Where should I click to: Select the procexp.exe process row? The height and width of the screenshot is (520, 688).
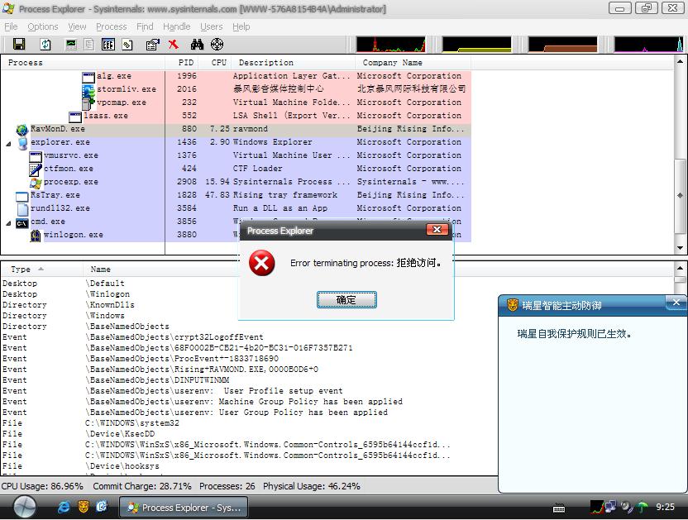[236, 182]
